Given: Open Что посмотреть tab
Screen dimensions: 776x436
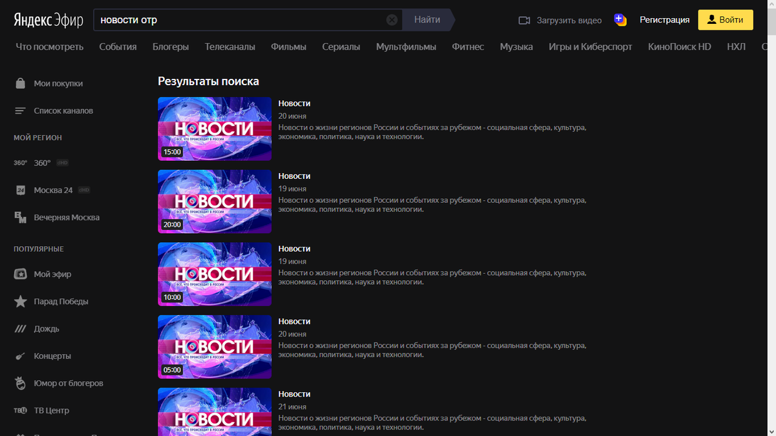Looking at the screenshot, I should coord(50,47).
